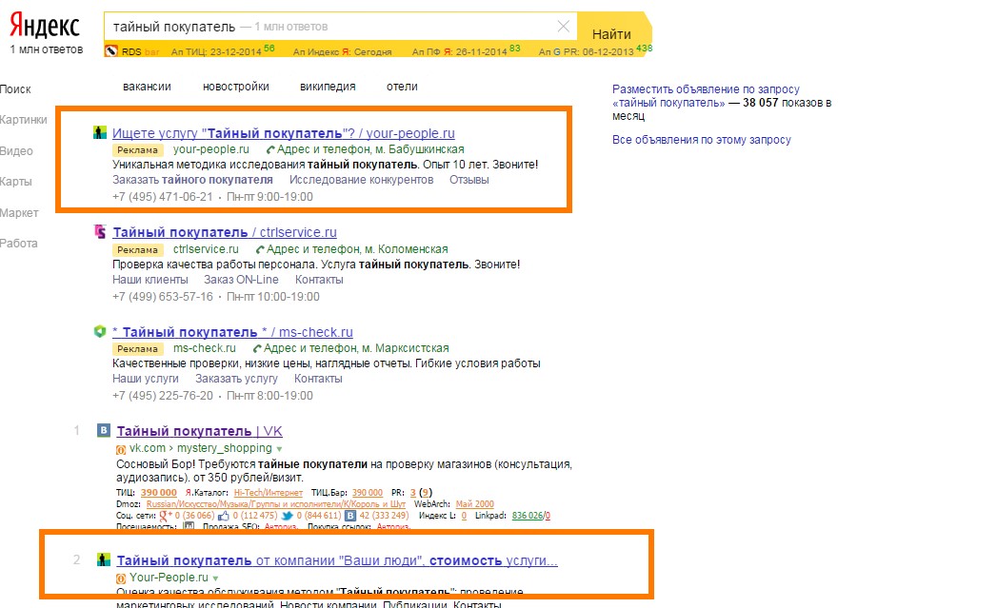This screenshot has height=608, width=997.
Task: Click the favicon of the "Ваши люди" result
Action: pyautogui.click(x=104, y=559)
